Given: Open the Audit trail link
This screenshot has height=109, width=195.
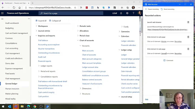Looking at the screenshot, I should (x=42, y=57).
